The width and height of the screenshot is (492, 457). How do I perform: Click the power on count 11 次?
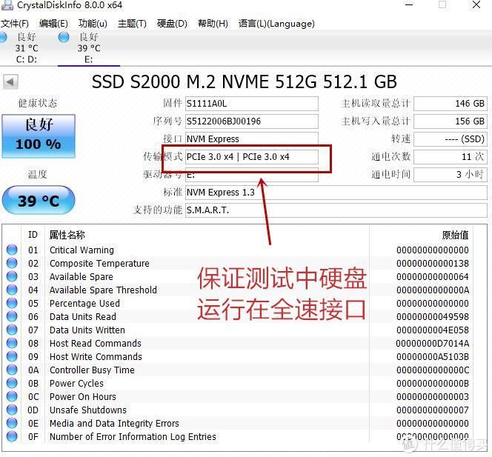pos(451,157)
